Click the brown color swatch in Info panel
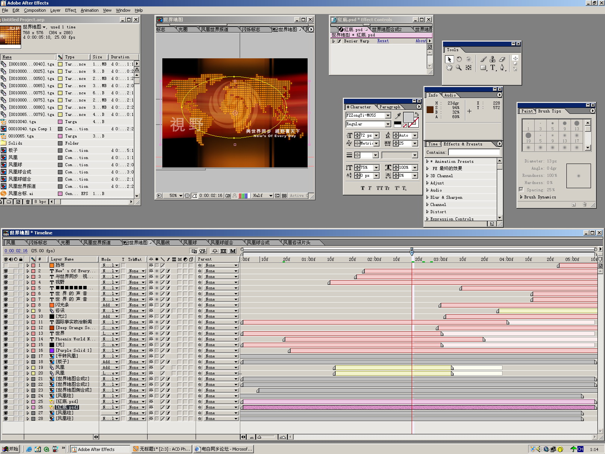This screenshot has height=454, width=605. tap(430, 109)
